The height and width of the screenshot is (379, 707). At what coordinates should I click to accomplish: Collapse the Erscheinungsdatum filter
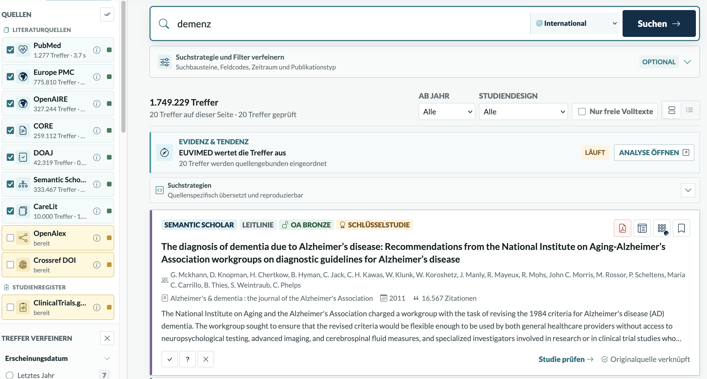click(107, 358)
